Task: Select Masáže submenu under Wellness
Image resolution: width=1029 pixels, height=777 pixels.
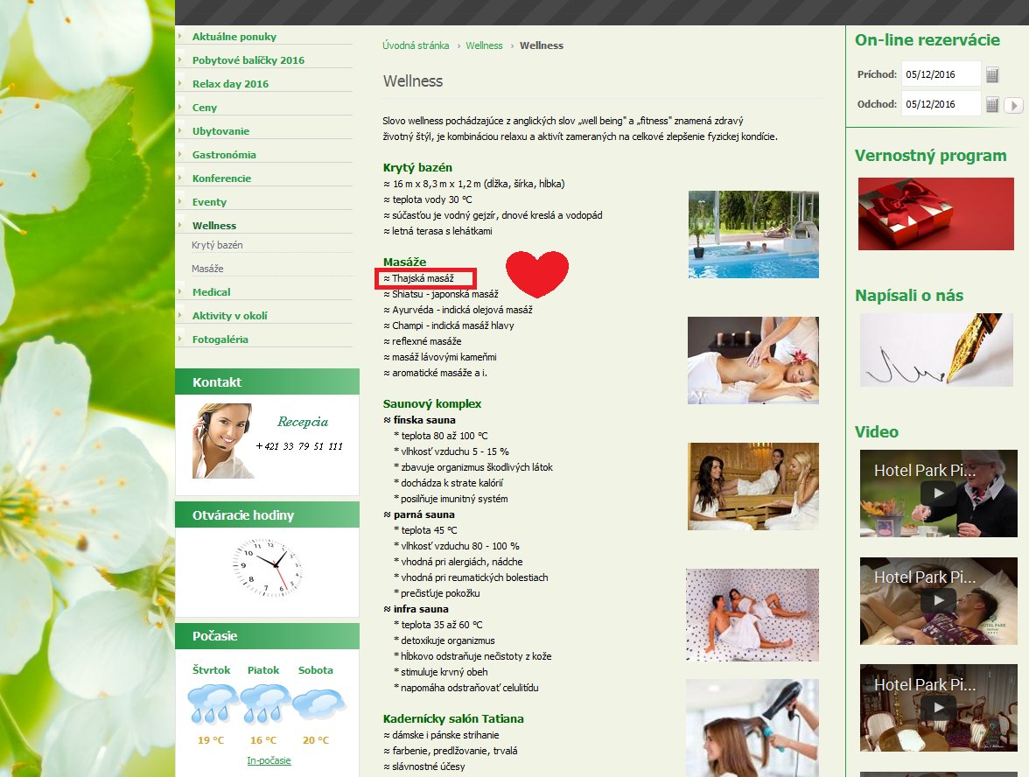Action: pos(207,269)
